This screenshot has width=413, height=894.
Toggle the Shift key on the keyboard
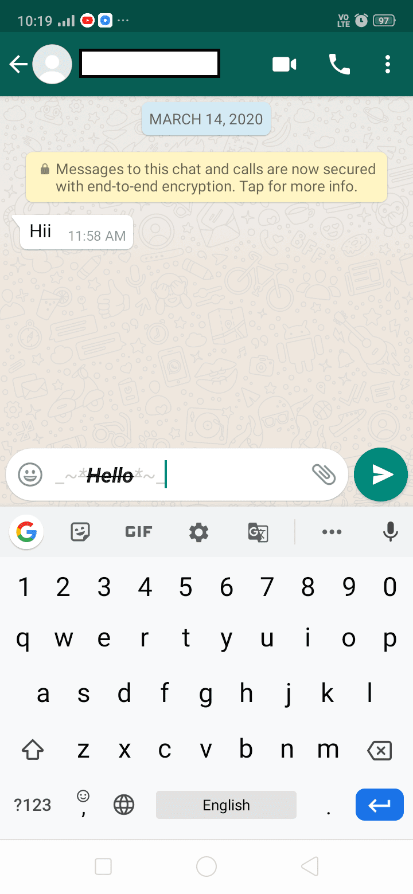coord(33,749)
